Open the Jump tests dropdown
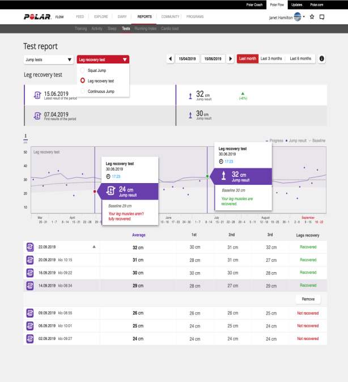The image size is (348, 382). point(49,59)
